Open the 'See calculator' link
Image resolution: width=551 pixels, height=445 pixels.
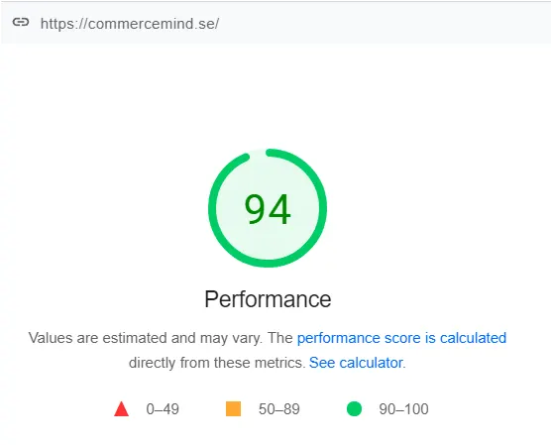[x=356, y=363]
